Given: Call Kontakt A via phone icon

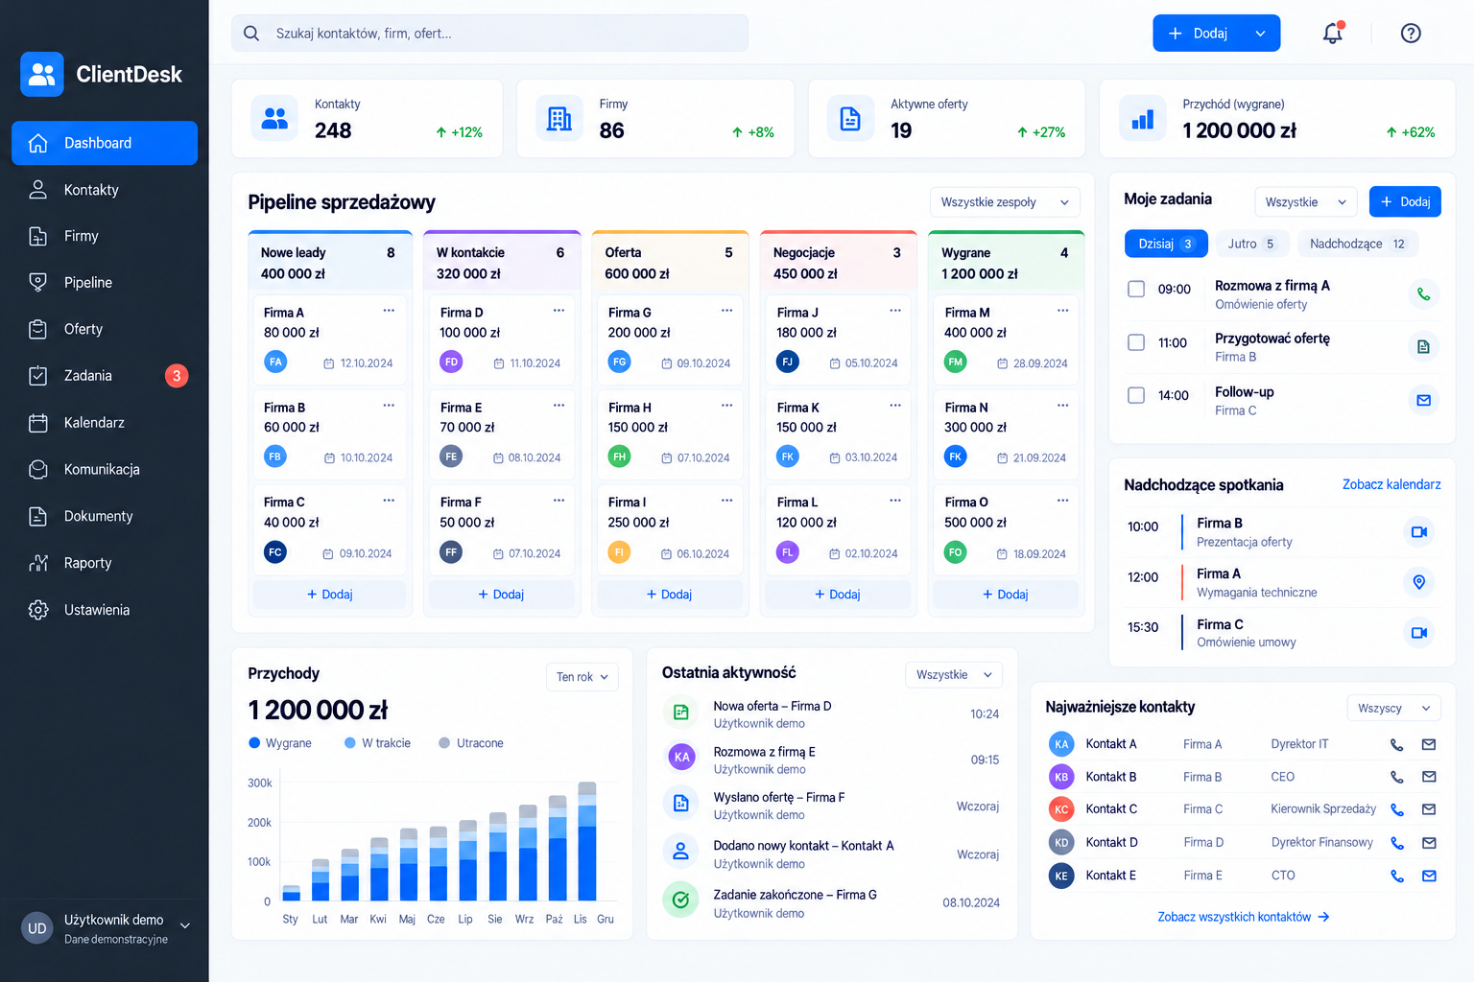Looking at the screenshot, I should 1397,745.
